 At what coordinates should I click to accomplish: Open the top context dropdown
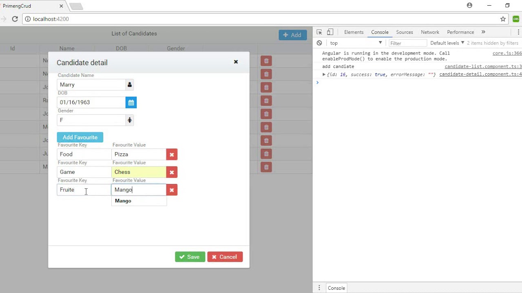(x=356, y=43)
